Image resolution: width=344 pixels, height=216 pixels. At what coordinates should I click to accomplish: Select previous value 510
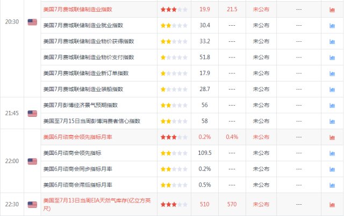205,204
